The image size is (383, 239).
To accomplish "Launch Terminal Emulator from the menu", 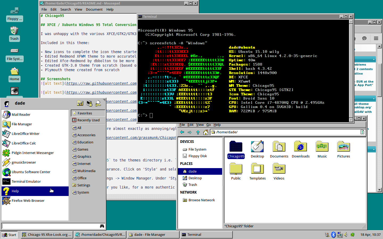I will coord(26,182).
